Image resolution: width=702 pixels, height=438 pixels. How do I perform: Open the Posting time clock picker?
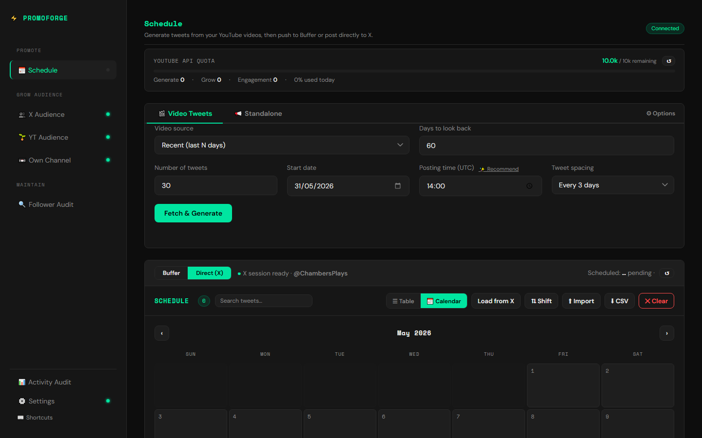coord(529,186)
